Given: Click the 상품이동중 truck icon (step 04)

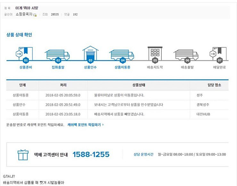Looking at the screenshot, I should click(122, 55).
